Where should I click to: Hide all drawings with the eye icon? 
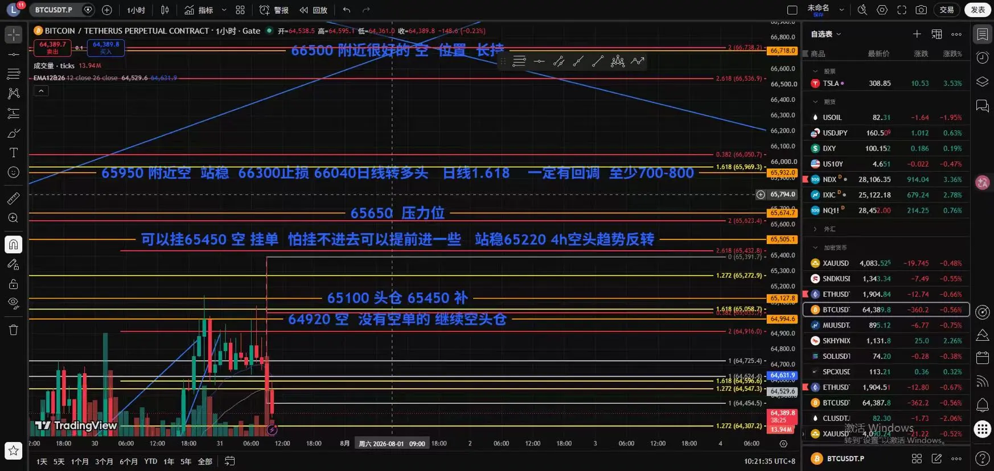tap(14, 303)
